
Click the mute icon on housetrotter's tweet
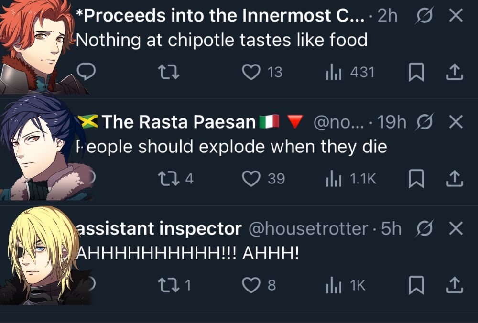425,228
